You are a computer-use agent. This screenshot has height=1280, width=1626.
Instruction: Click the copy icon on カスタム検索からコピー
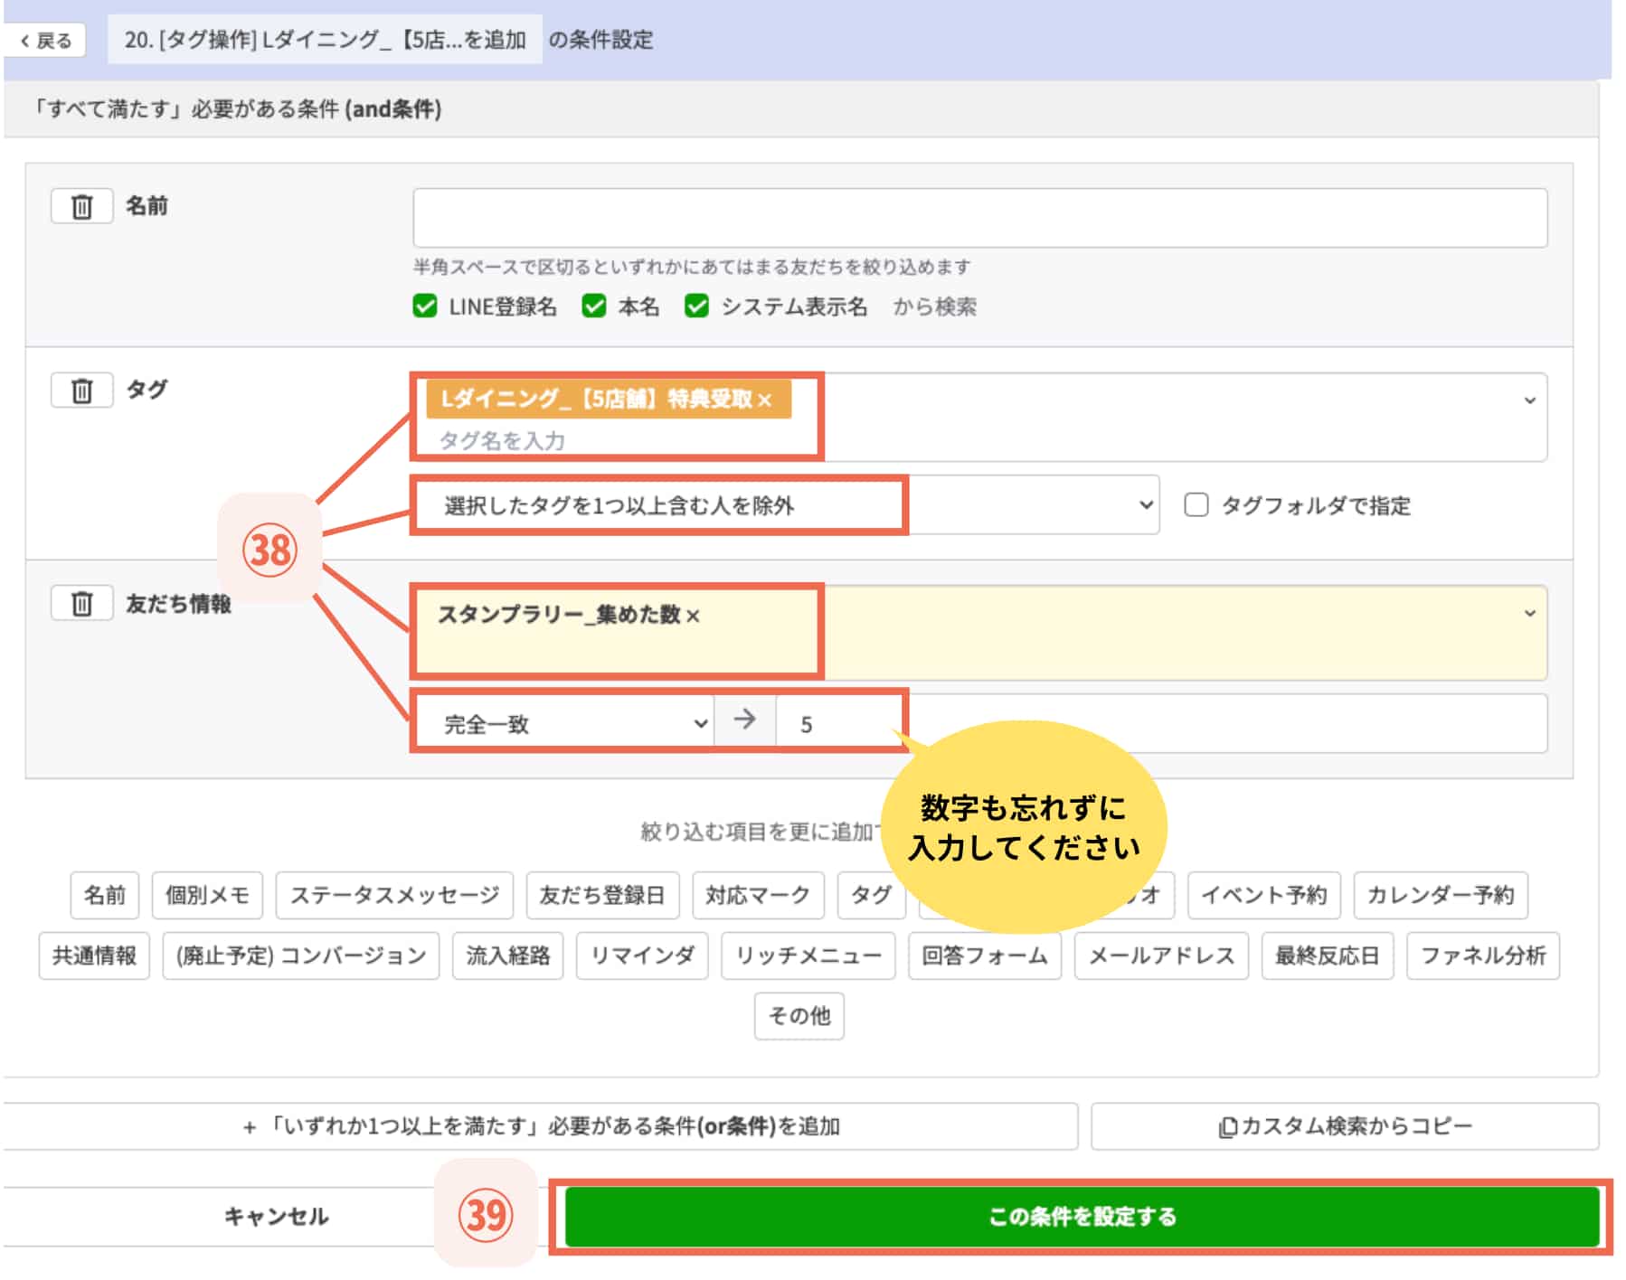tap(1227, 1125)
